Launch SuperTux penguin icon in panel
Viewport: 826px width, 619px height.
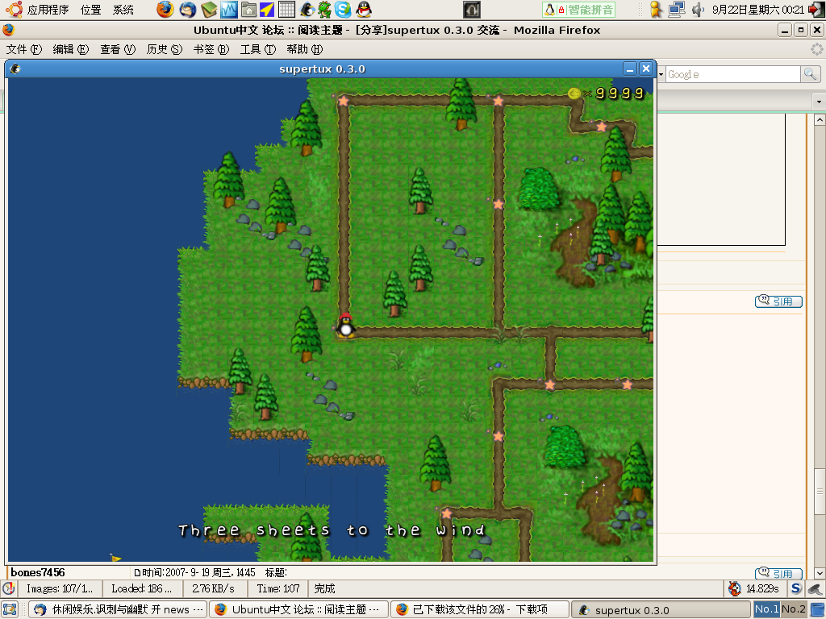coord(307,10)
